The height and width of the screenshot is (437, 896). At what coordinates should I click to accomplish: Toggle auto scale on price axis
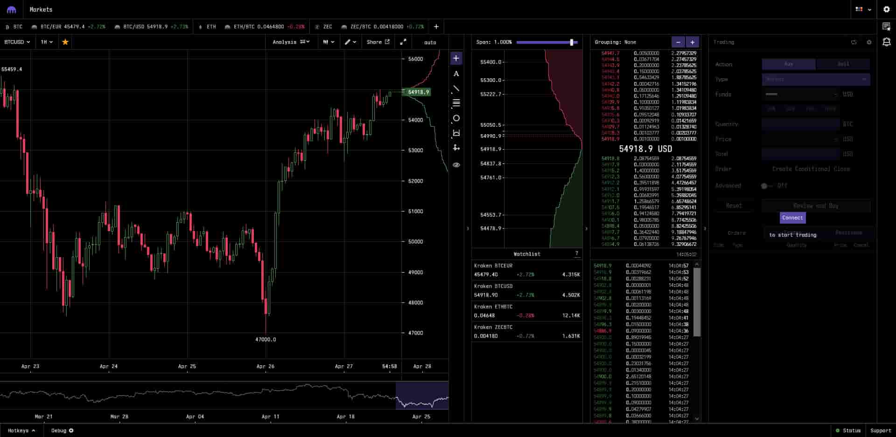coord(430,42)
